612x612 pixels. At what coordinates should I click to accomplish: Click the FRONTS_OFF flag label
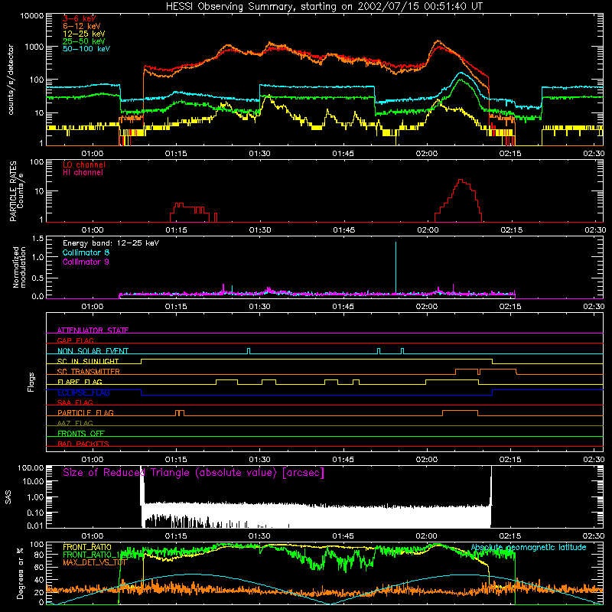[81, 433]
